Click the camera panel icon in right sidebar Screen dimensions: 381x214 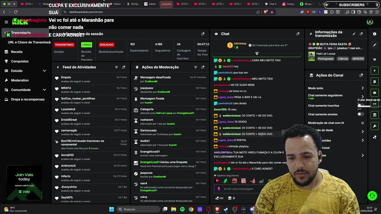click(x=375, y=115)
